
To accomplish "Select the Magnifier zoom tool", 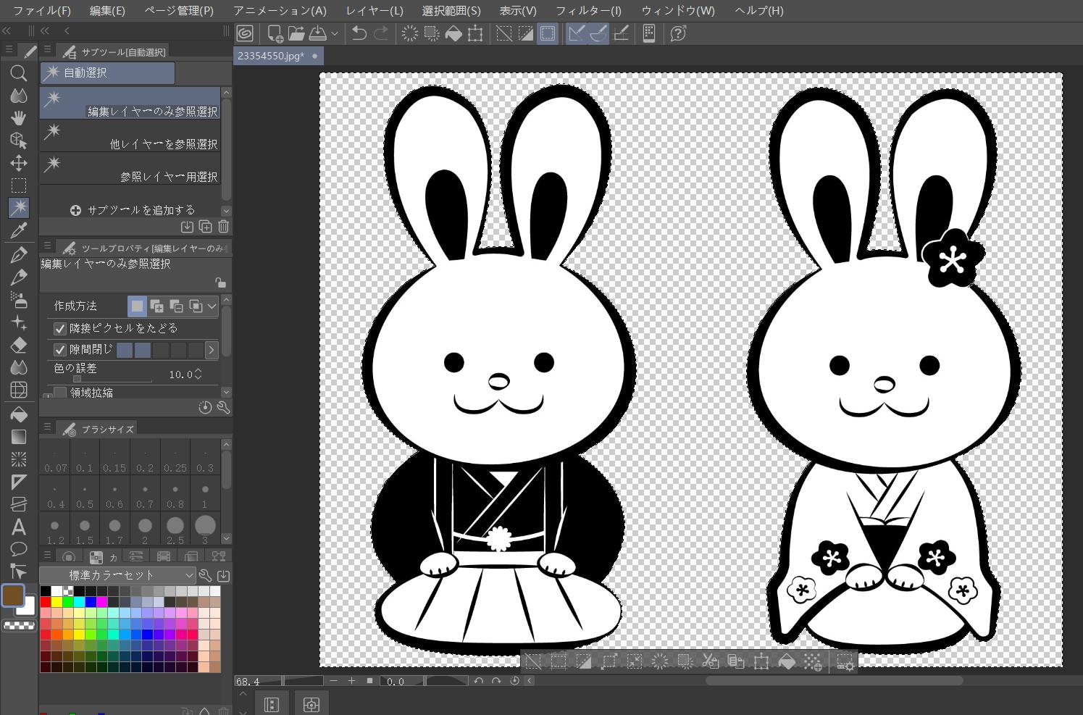I will click(19, 72).
